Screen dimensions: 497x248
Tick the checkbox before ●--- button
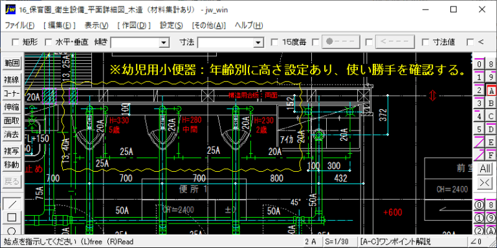click(315, 42)
